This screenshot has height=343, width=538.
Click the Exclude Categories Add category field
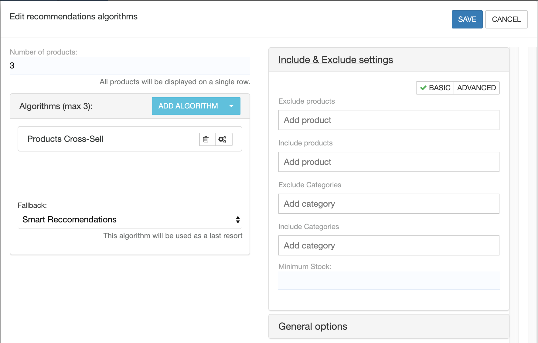point(389,204)
